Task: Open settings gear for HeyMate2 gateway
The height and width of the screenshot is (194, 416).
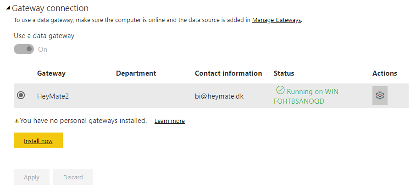Action: coord(380,95)
